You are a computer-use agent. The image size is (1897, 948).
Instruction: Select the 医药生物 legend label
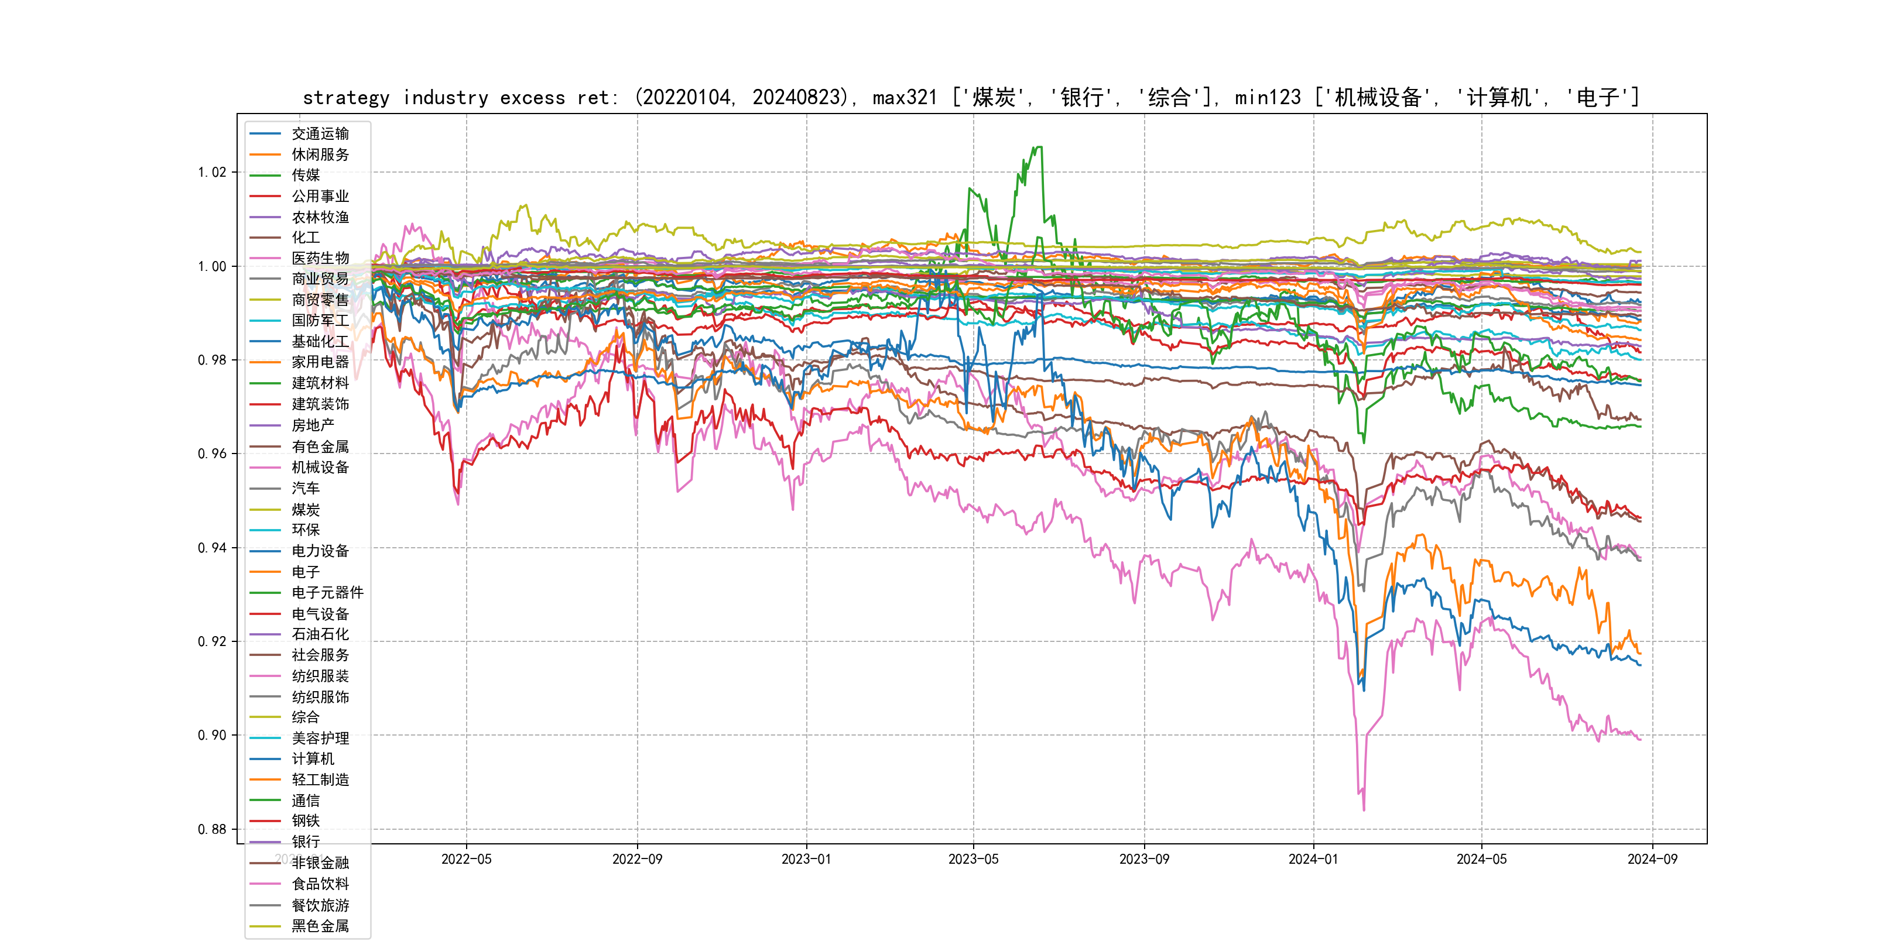click(320, 258)
